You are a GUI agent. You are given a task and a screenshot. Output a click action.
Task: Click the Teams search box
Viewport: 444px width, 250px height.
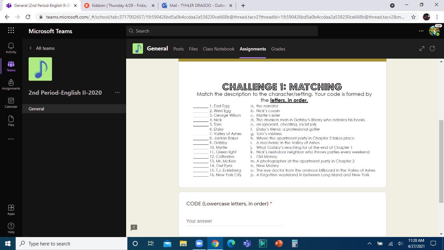click(x=222, y=31)
